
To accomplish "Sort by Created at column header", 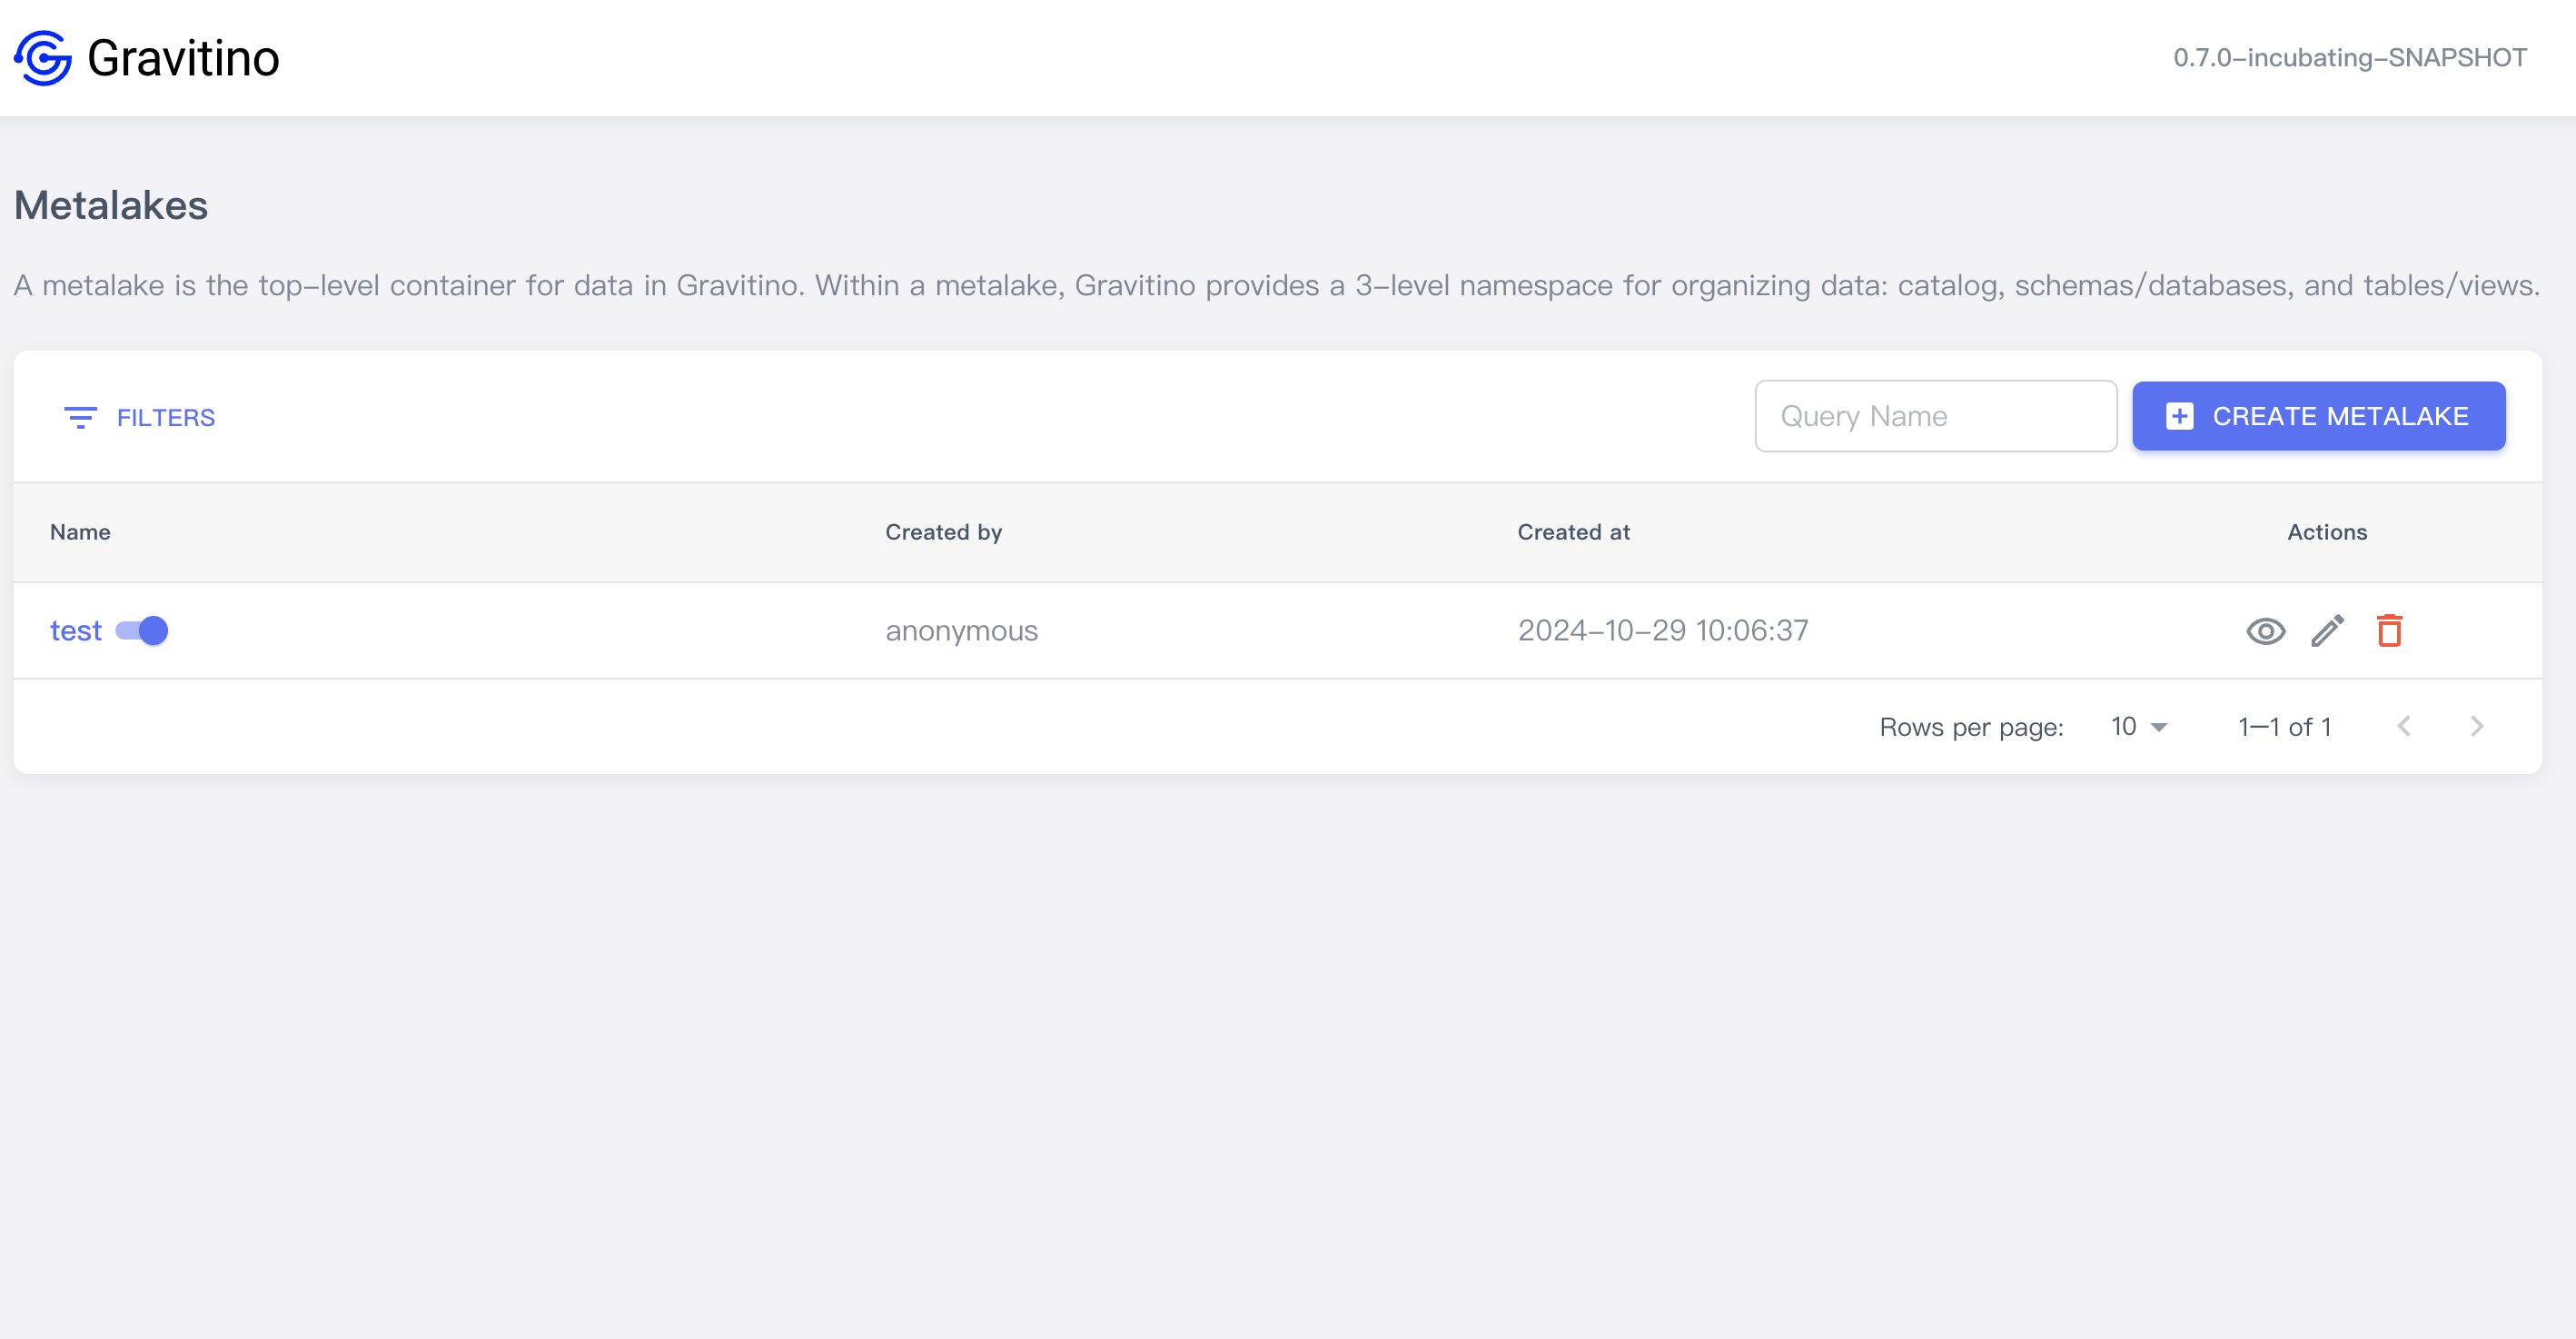I will pos(1573,532).
